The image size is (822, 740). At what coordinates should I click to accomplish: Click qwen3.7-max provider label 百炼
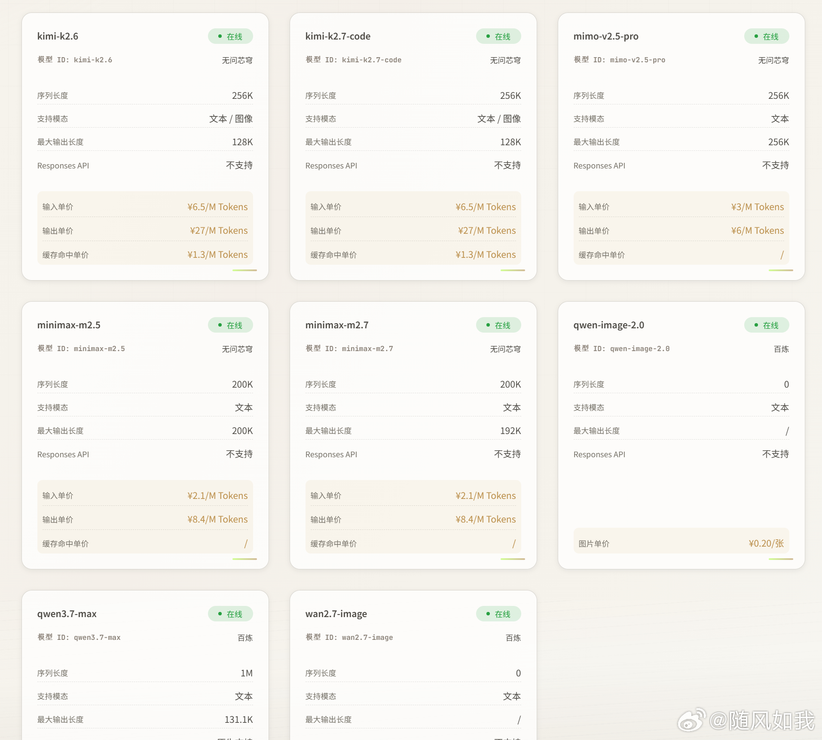245,638
